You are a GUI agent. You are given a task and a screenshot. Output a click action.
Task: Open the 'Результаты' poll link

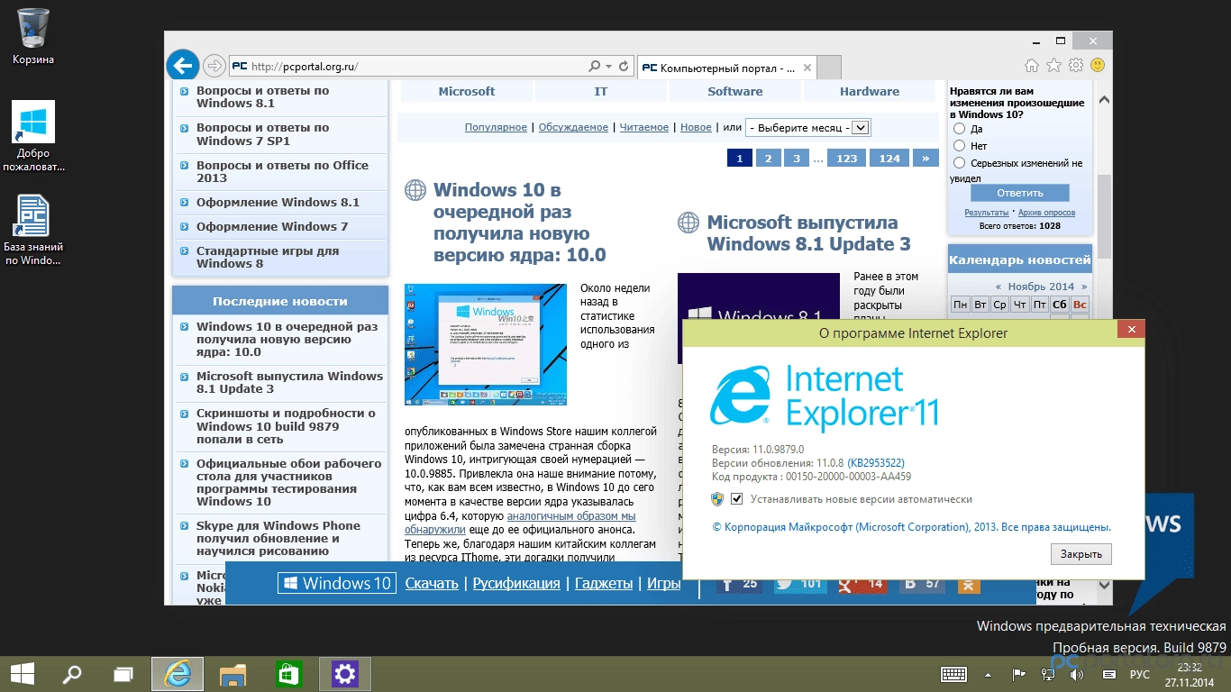point(986,213)
